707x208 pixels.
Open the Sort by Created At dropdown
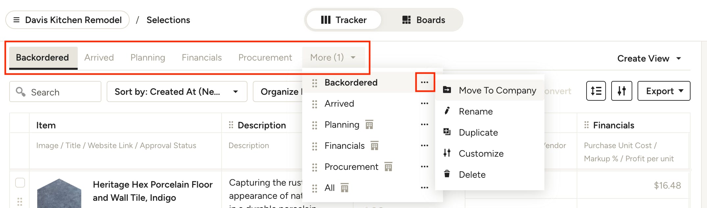pyautogui.click(x=177, y=91)
